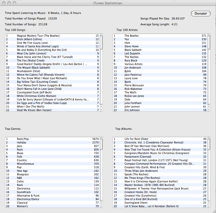Image resolution: width=216 pixels, height=213 pixels.
Task: Select song Give Me Five (Laura Love)
Action: [53, 43]
